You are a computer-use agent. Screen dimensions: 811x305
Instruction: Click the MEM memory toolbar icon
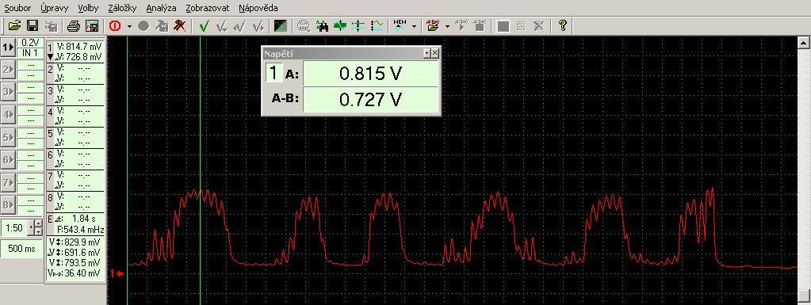[x=400, y=25]
